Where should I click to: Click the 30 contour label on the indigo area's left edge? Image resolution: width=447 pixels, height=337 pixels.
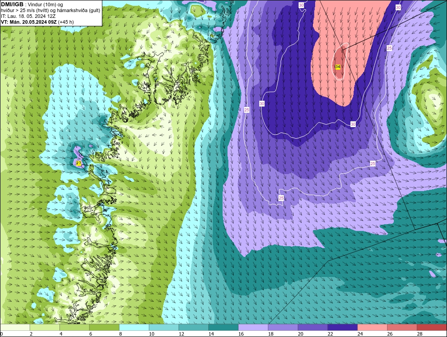[x=262, y=103]
